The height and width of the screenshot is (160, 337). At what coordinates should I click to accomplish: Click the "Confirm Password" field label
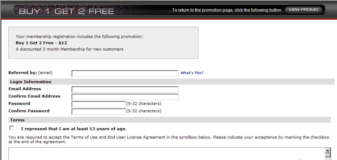(x=29, y=111)
